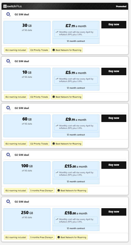Click the O2 logo on the 250 GB deal

pyautogui.click(x=8, y=202)
